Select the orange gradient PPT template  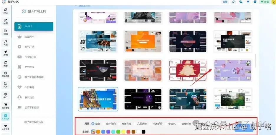[143, 41]
